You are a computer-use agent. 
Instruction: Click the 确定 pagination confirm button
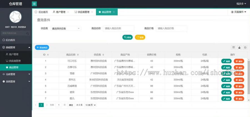click(71, 105)
